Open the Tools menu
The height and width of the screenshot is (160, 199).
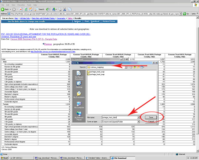point(29,5)
